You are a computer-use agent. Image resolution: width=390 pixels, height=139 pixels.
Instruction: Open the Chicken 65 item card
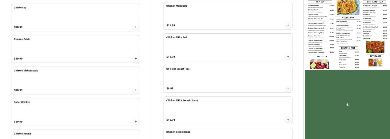coord(75,18)
